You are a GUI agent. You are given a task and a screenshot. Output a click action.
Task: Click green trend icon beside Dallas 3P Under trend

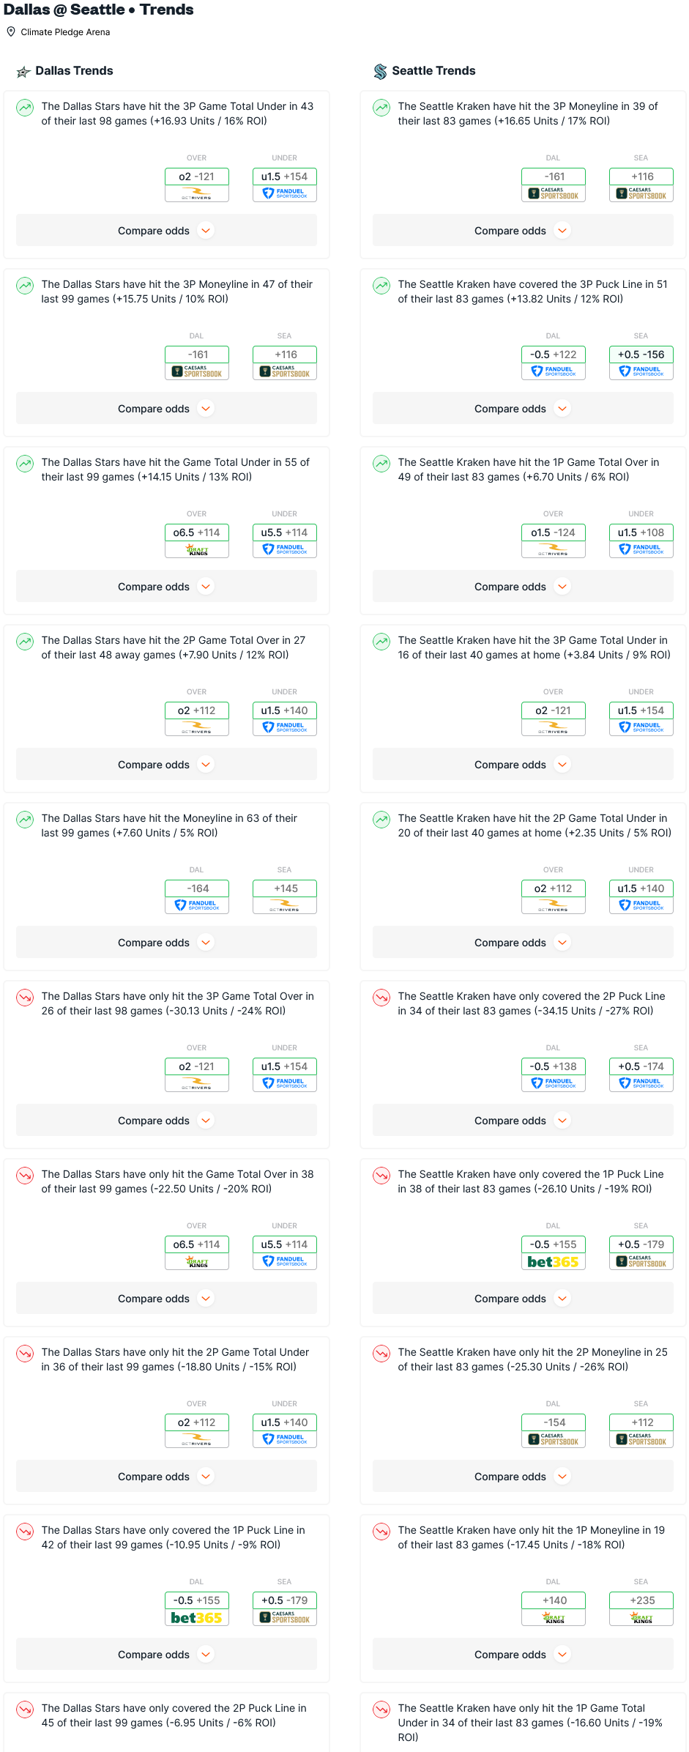(25, 108)
